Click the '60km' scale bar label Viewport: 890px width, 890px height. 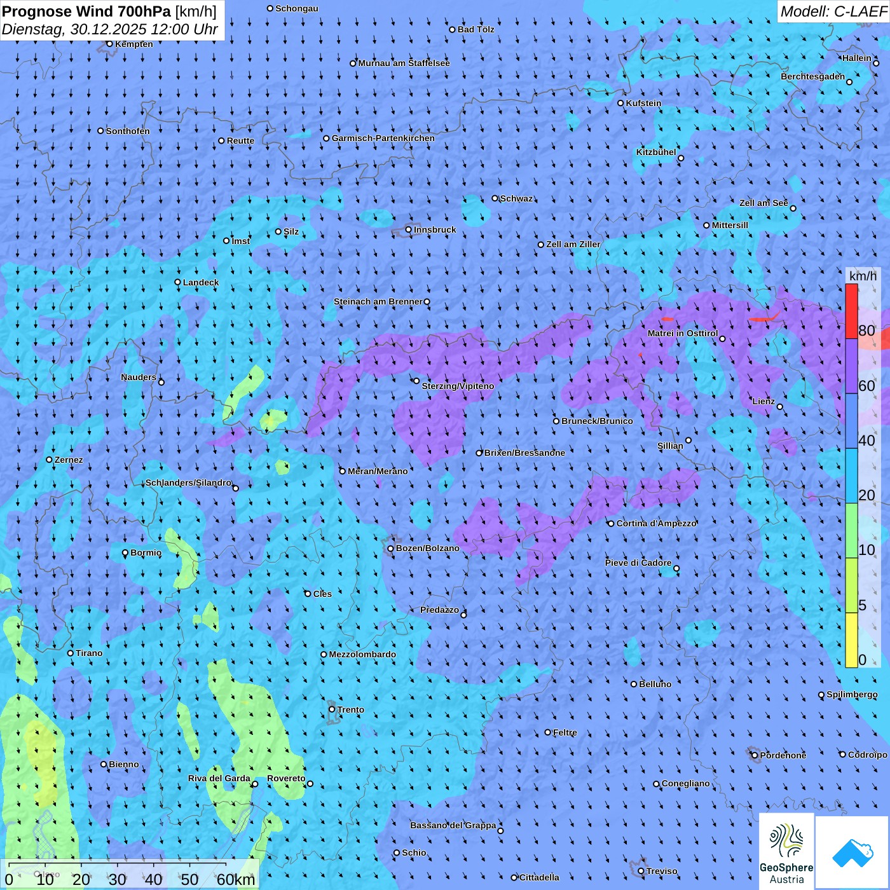point(236,880)
